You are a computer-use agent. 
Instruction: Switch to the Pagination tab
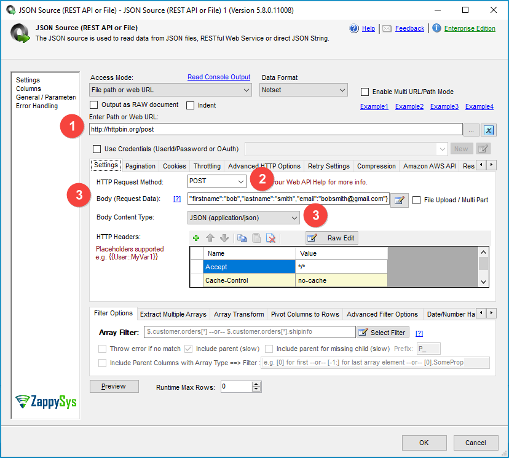140,166
